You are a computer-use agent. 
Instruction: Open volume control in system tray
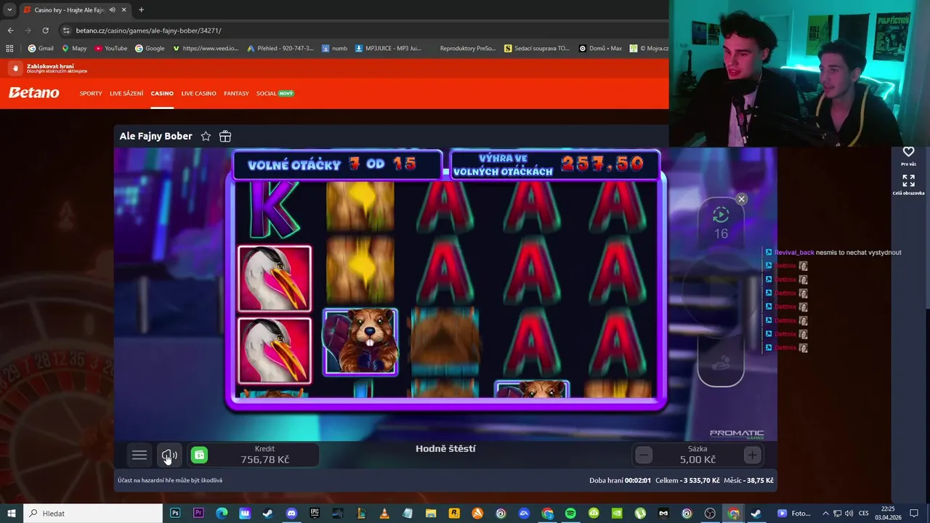tap(849, 514)
